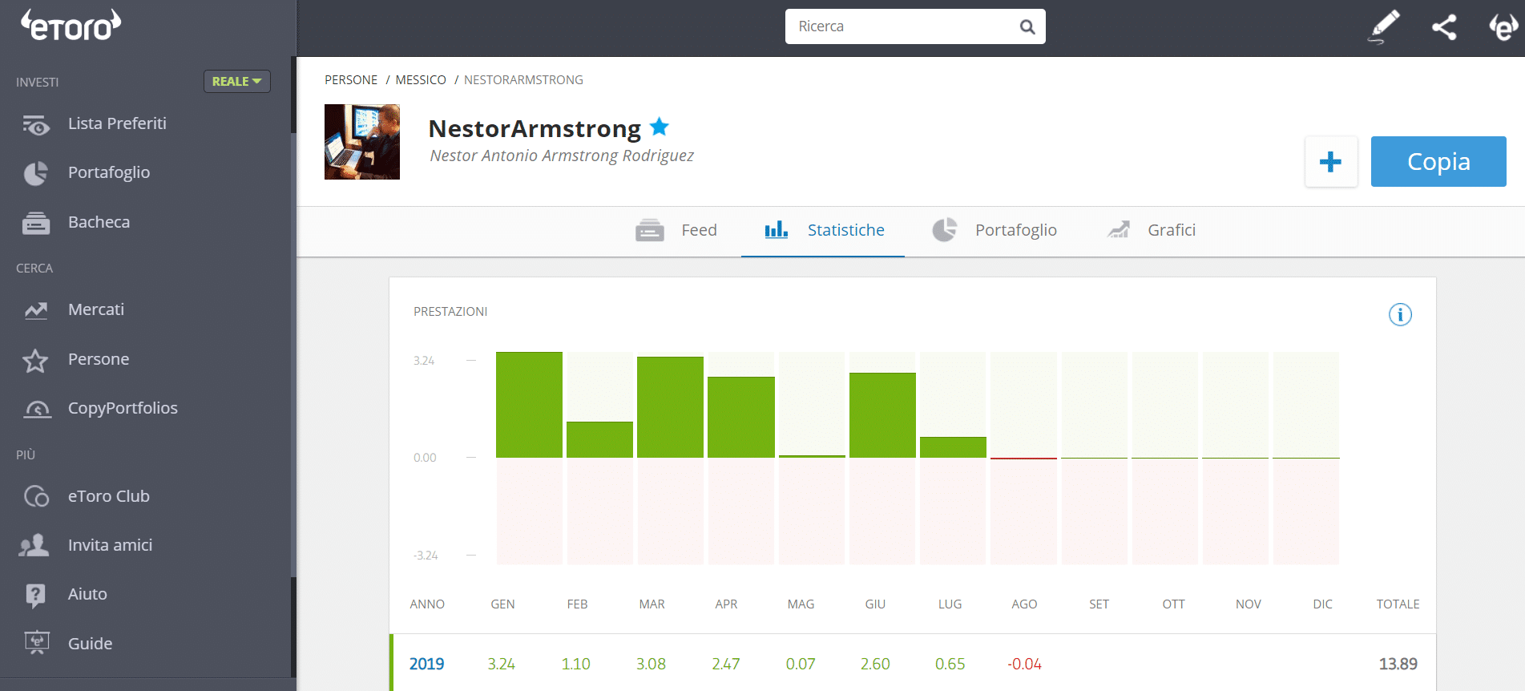Screen dimensions: 1525x691
Task: Open the CopyPortfolios icon
Action: click(x=37, y=409)
